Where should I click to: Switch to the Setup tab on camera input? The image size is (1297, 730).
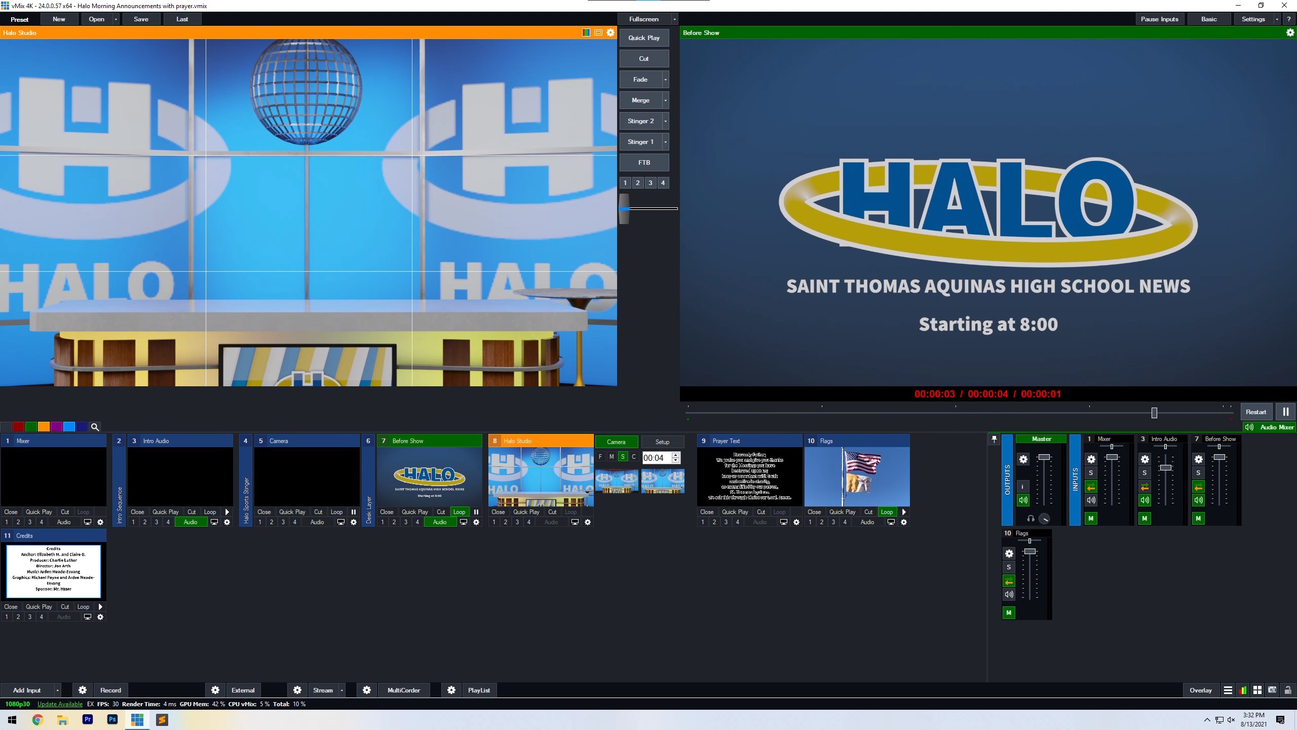[x=662, y=442]
